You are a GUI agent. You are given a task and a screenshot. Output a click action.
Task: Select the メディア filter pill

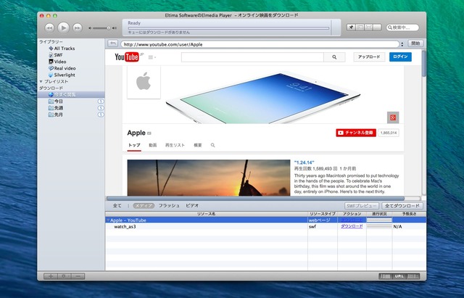coord(144,206)
